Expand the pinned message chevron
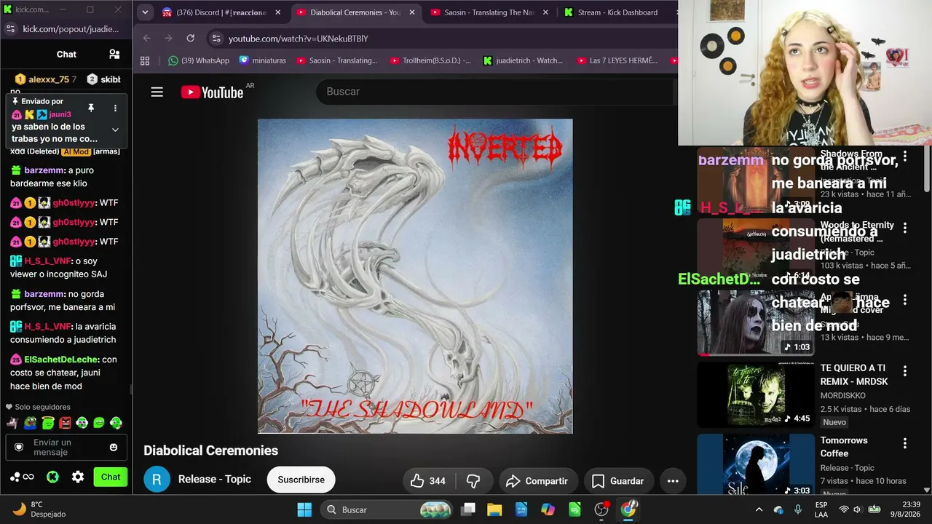 click(x=115, y=130)
